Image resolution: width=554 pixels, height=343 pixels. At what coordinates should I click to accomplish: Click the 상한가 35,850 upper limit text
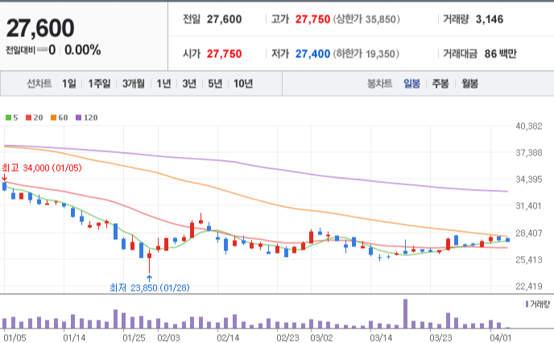coord(366,19)
